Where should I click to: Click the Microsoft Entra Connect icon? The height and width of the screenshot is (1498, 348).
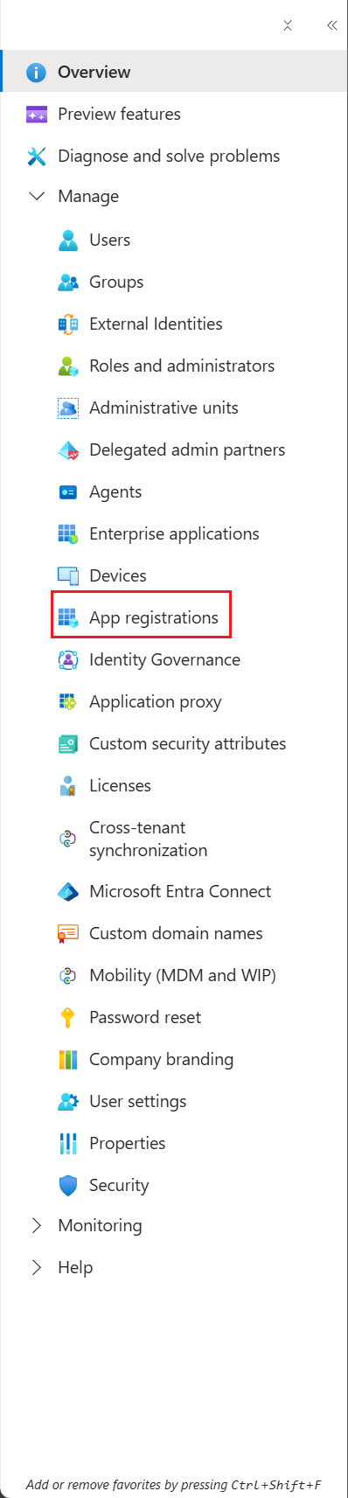pos(68,891)
